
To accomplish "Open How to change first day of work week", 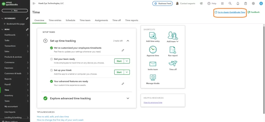I will tap(60, 120).
